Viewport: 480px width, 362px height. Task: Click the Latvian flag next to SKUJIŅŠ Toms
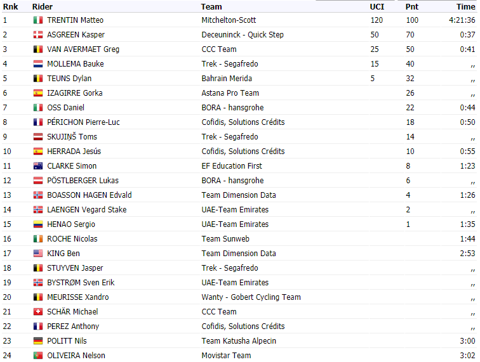37,137
